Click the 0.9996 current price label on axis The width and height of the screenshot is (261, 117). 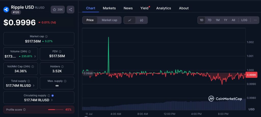[251, 75]
